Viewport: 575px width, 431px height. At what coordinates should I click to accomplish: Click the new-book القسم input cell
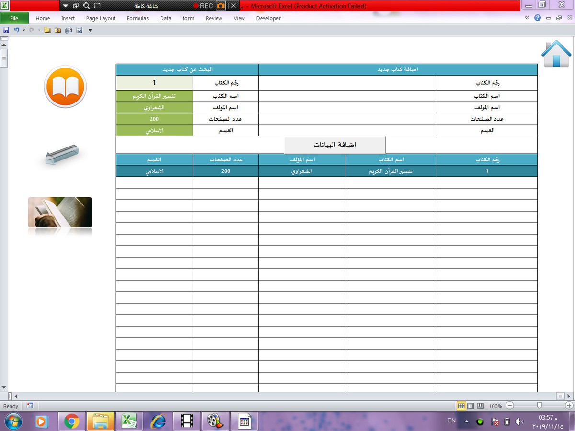(347, 130)
